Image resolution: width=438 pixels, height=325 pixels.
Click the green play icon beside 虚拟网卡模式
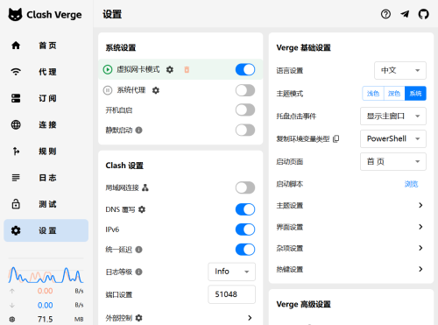[108, 69]
